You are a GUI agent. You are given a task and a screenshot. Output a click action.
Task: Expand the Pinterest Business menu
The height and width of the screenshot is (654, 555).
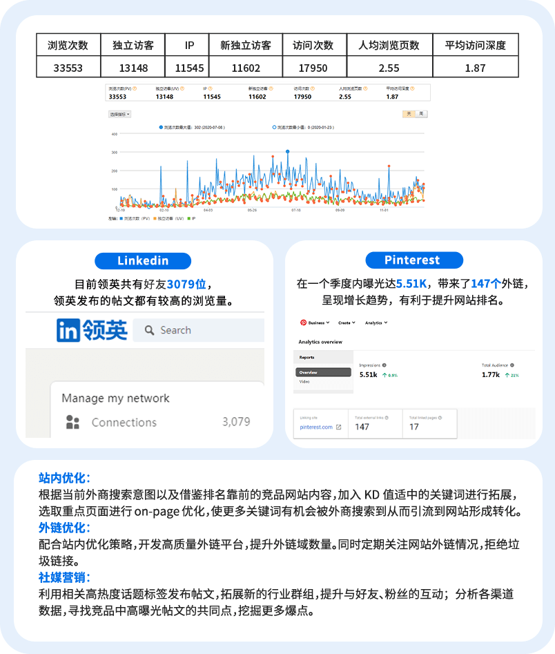click(318, 323)
